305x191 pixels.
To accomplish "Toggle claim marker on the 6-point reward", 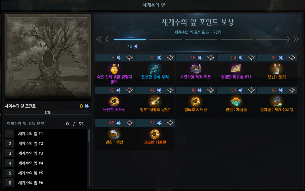I will (x=130, y=58).
